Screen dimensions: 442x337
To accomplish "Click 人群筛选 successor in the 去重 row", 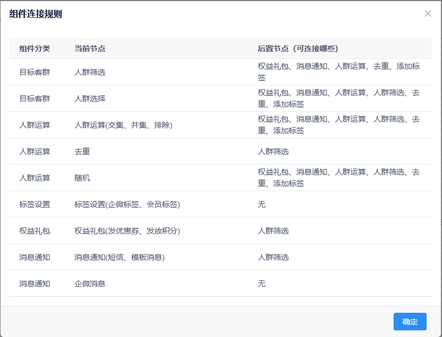I will pyautogui.click(x=273, y=151).
